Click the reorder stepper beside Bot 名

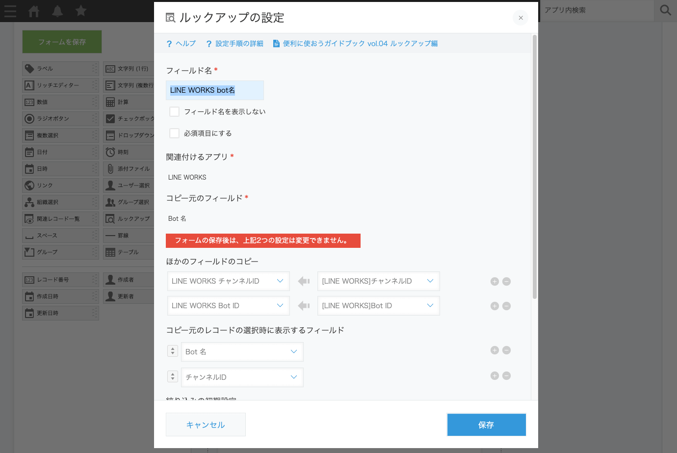click(x=172, y=351)
